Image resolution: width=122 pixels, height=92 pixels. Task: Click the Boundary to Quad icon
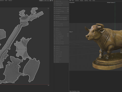(x=55, y=44)
